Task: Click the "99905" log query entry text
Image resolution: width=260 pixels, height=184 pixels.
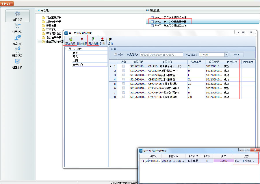Action: click(171, 26)
